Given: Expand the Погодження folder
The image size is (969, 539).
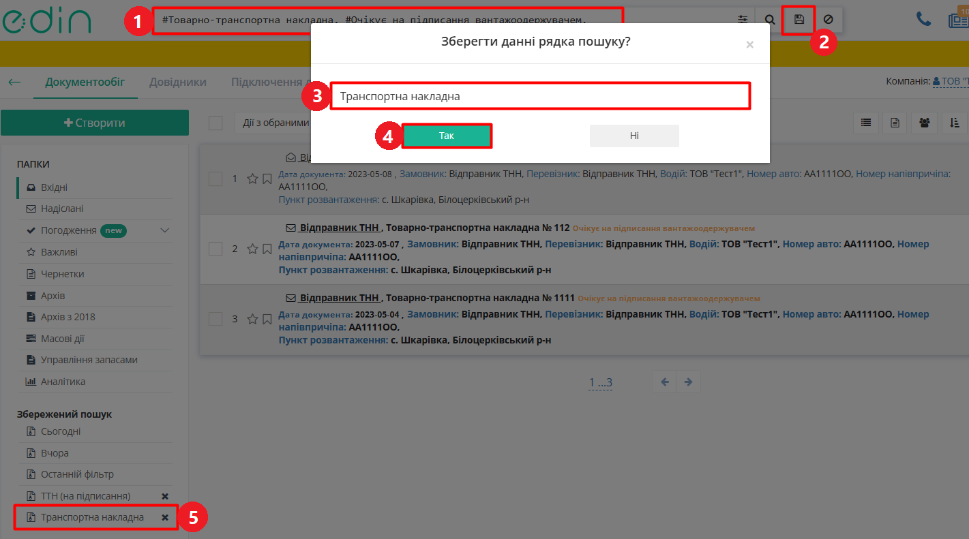Looking at the screenshot, I should (164, 230).
